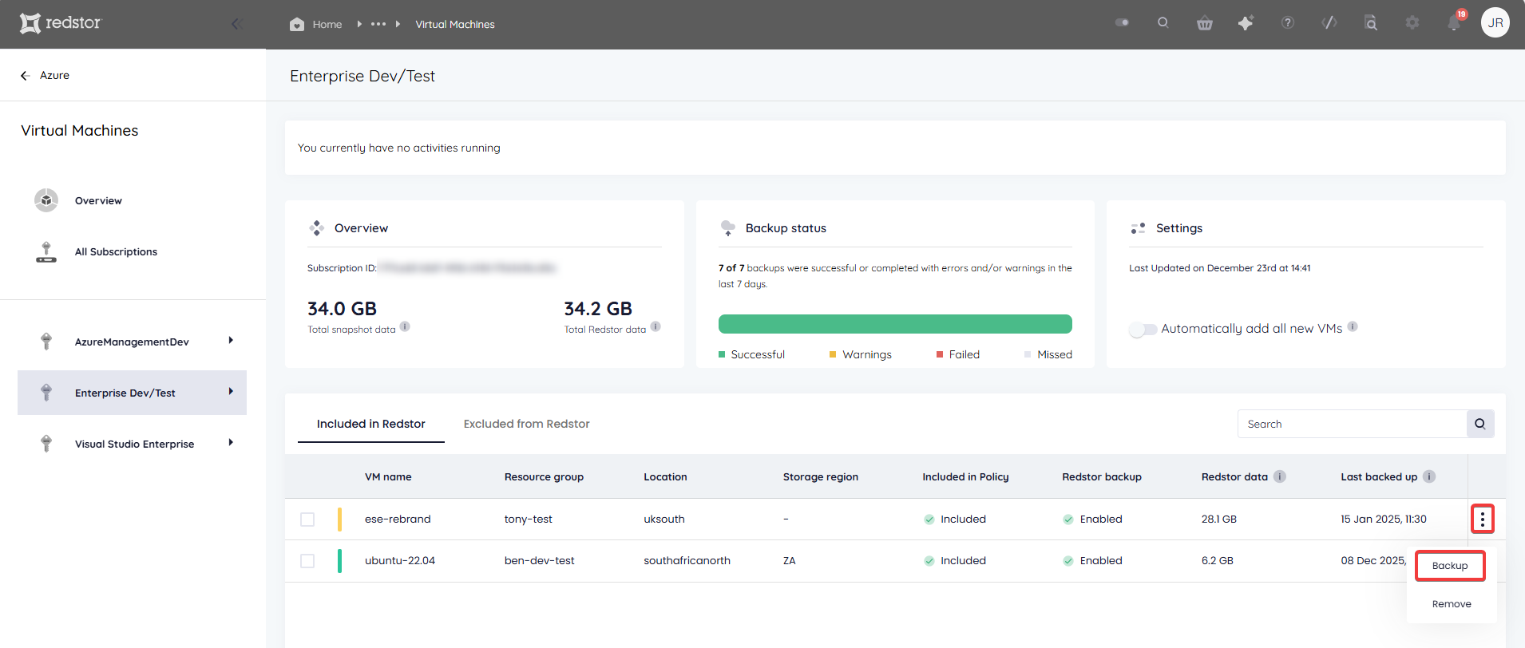Click the Visual Studio Enterprise key icon
1525x648 pixels.
(46, 444)
